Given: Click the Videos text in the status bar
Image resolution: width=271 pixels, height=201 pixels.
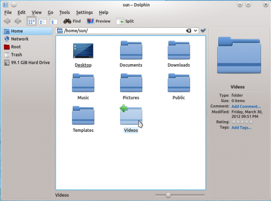Looking at the screenshot, I should 62,195.
